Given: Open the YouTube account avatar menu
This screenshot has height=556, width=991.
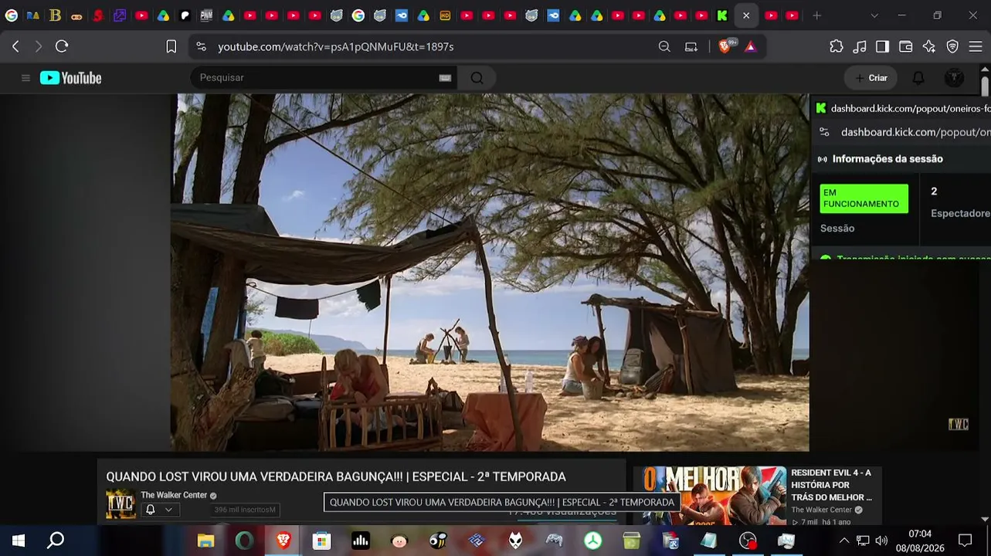Looking at the screenshot, I should 955,78.
